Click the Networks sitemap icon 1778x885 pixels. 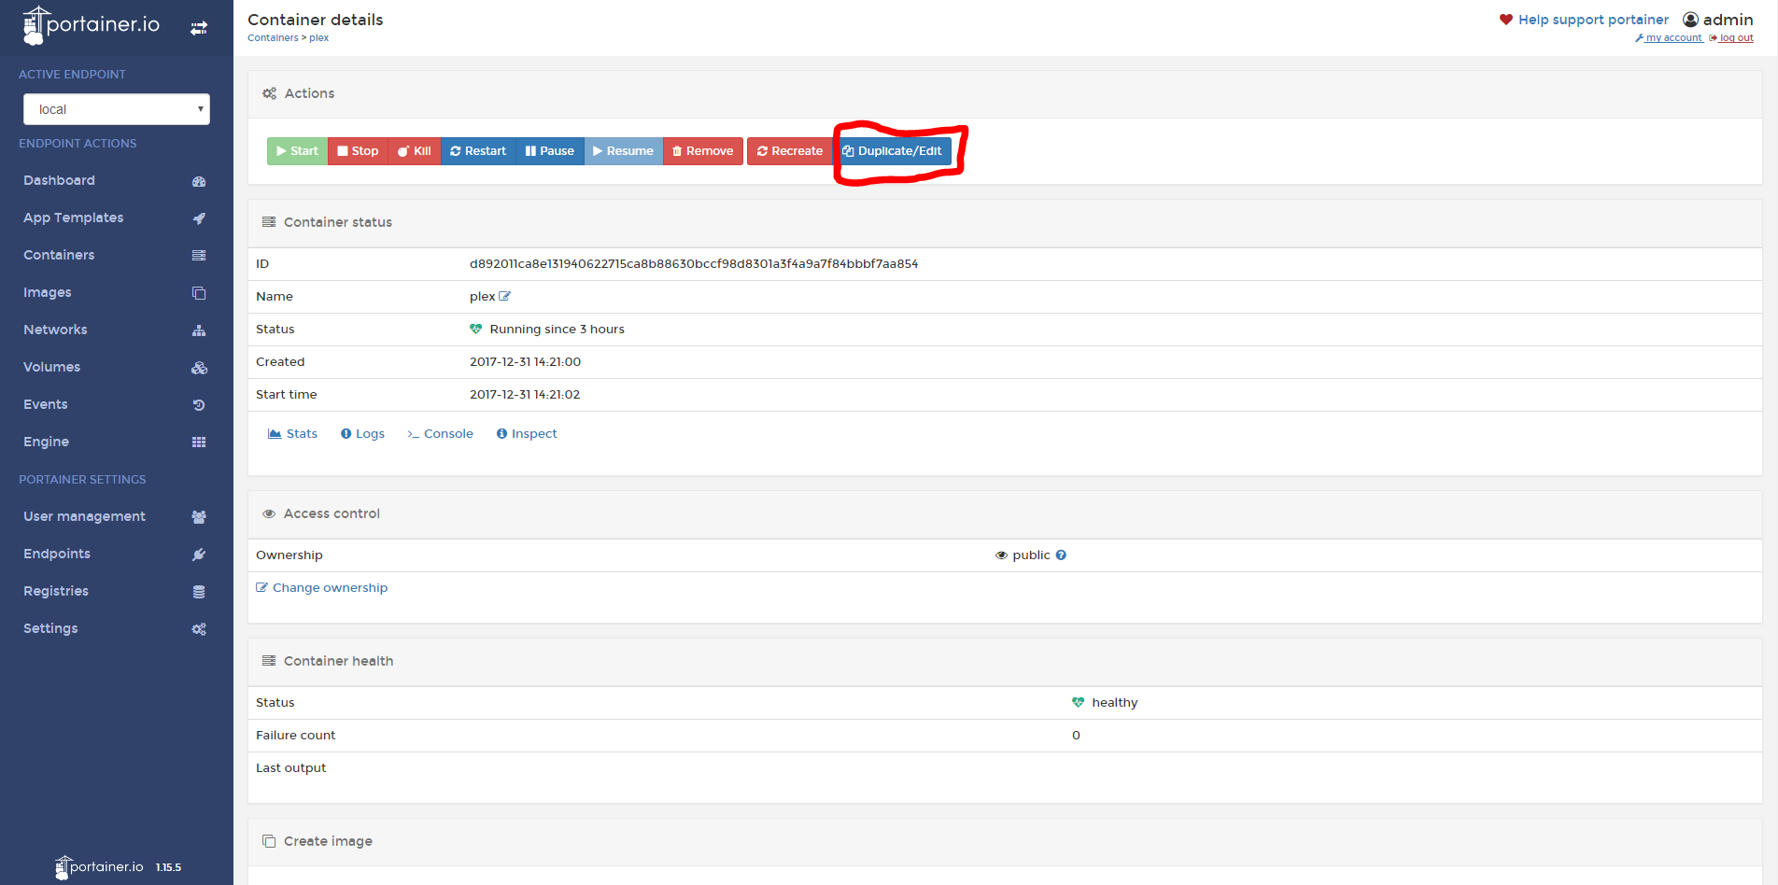click(x=199, y=330)
